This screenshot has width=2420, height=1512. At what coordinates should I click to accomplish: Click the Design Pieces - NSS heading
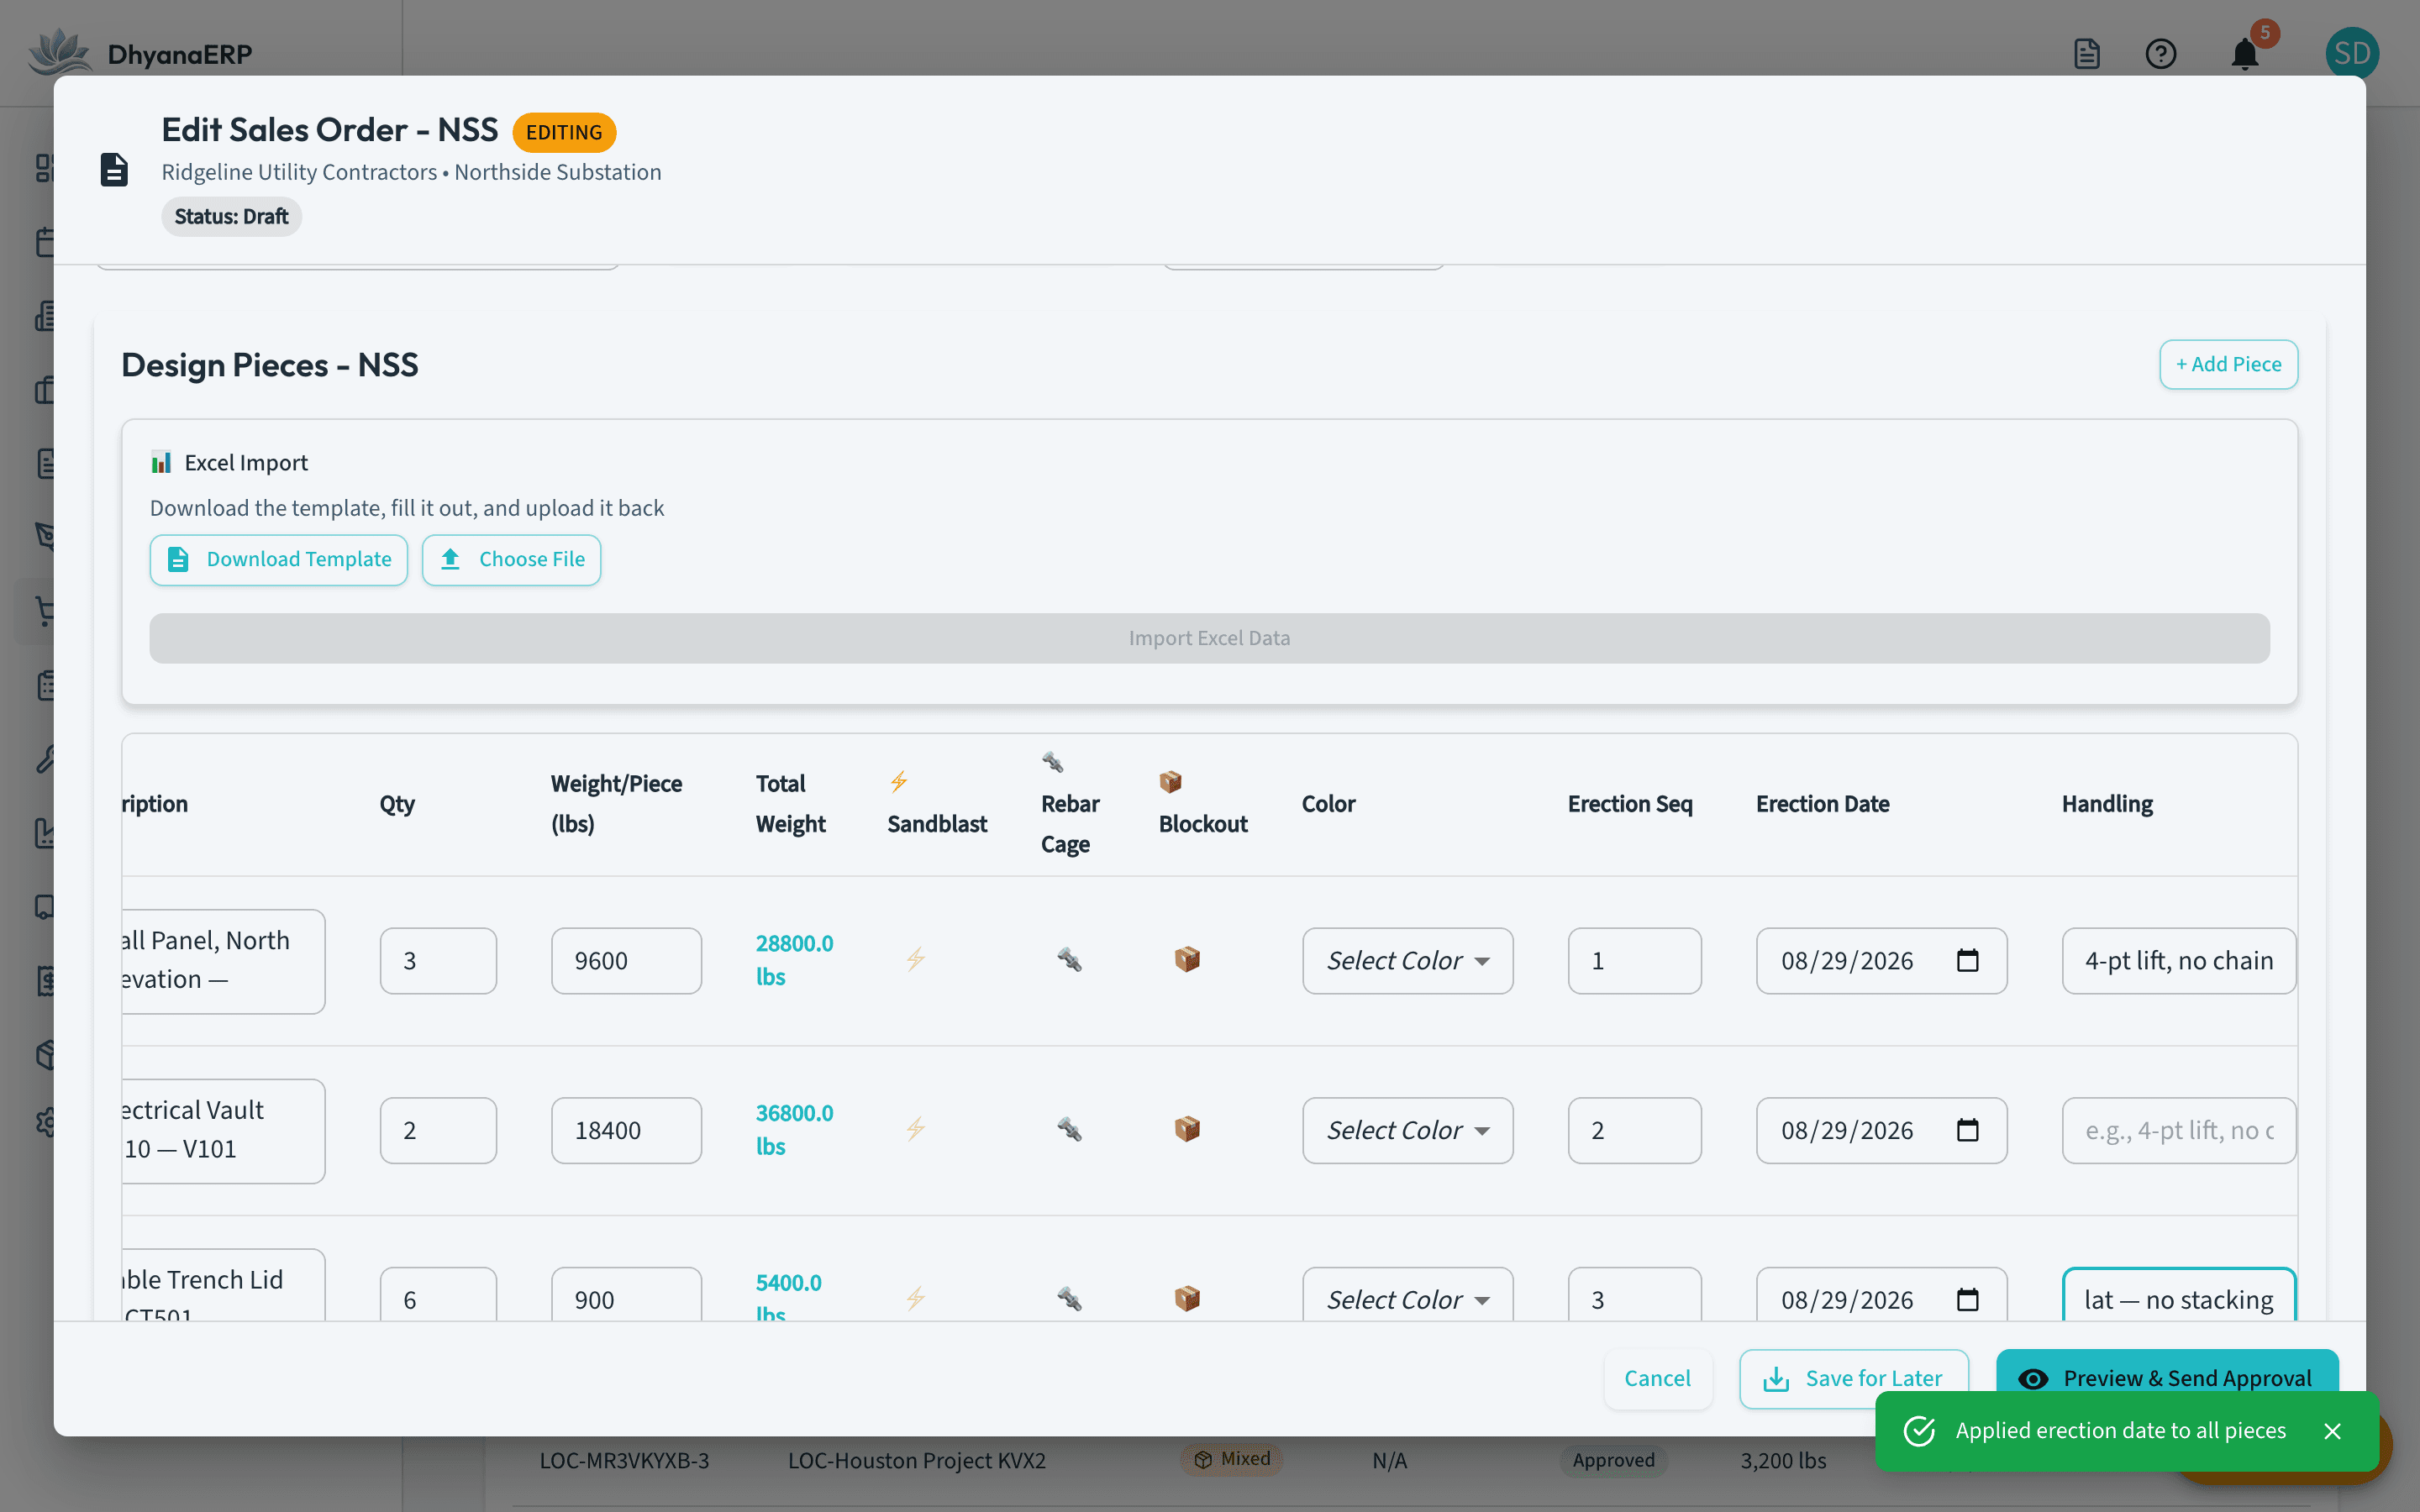(x=269, y=365)
